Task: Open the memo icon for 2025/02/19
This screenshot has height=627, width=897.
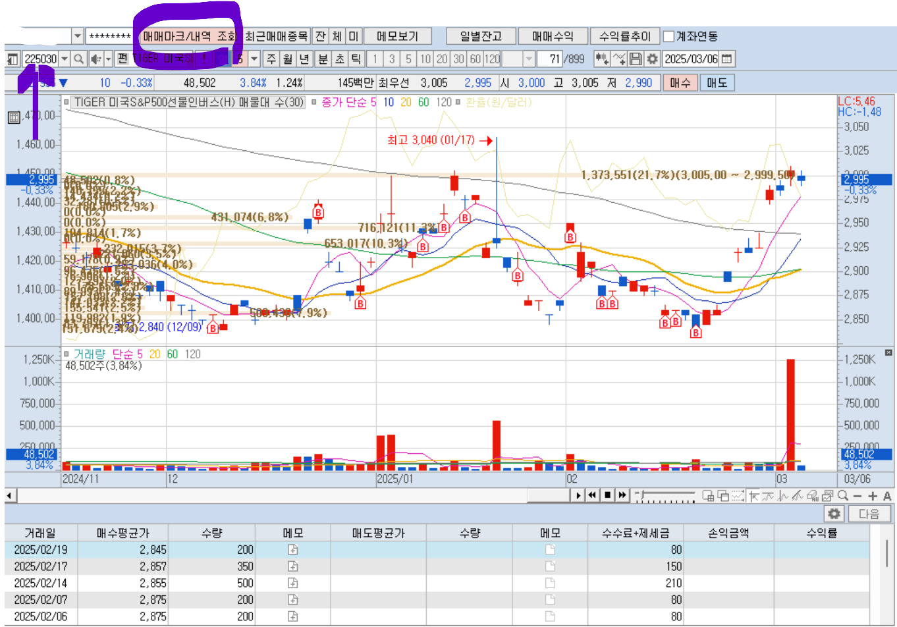Action: tap(293, 549)
